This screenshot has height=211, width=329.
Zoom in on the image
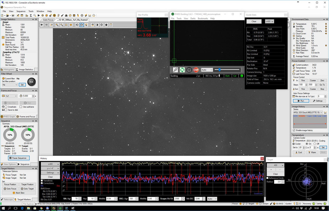[57, 25]
